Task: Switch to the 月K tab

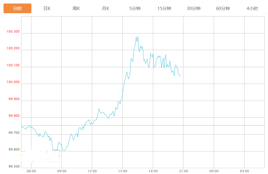Action: [105, 9]
